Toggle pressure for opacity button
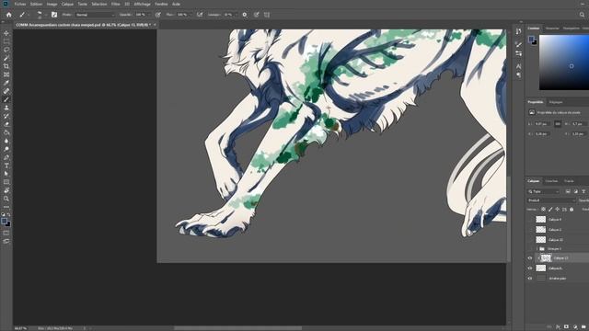Image resolution: width=589 pixels, height=331 pixels. (x=158, y=15)
